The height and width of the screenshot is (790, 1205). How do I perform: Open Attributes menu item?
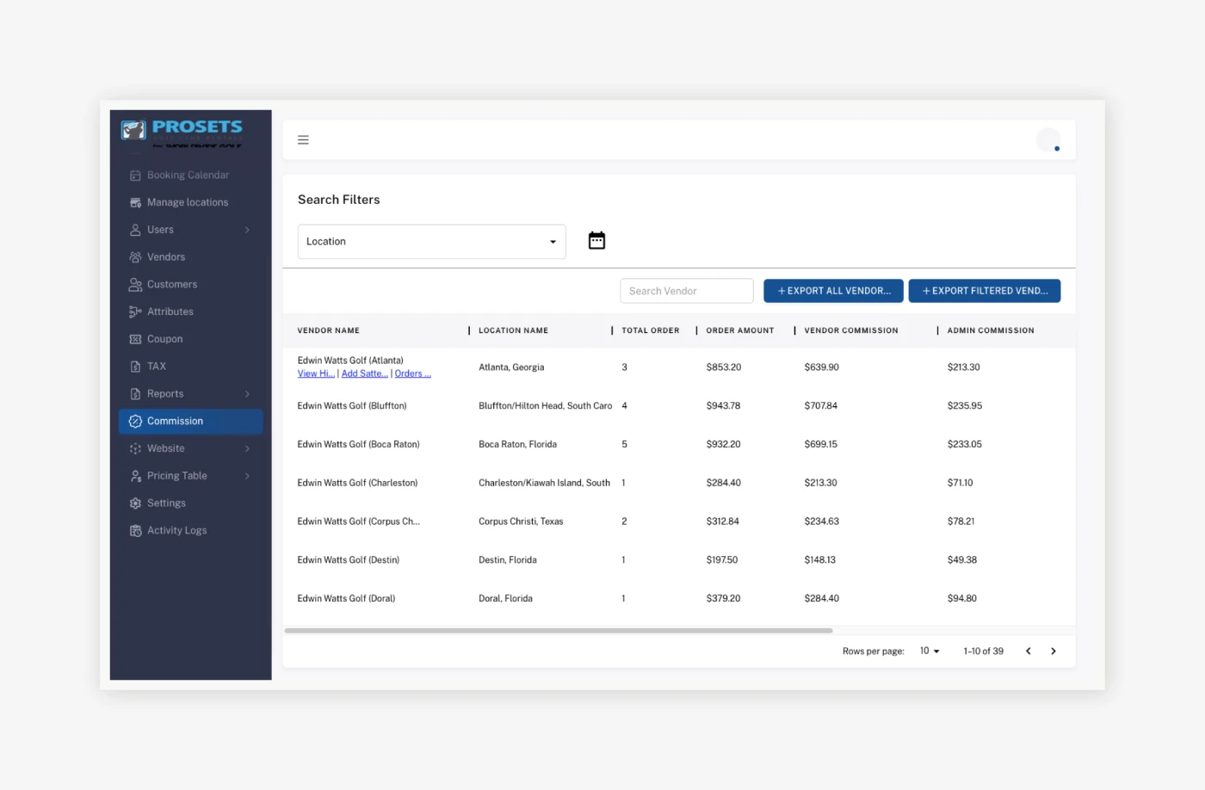point(170,312)
